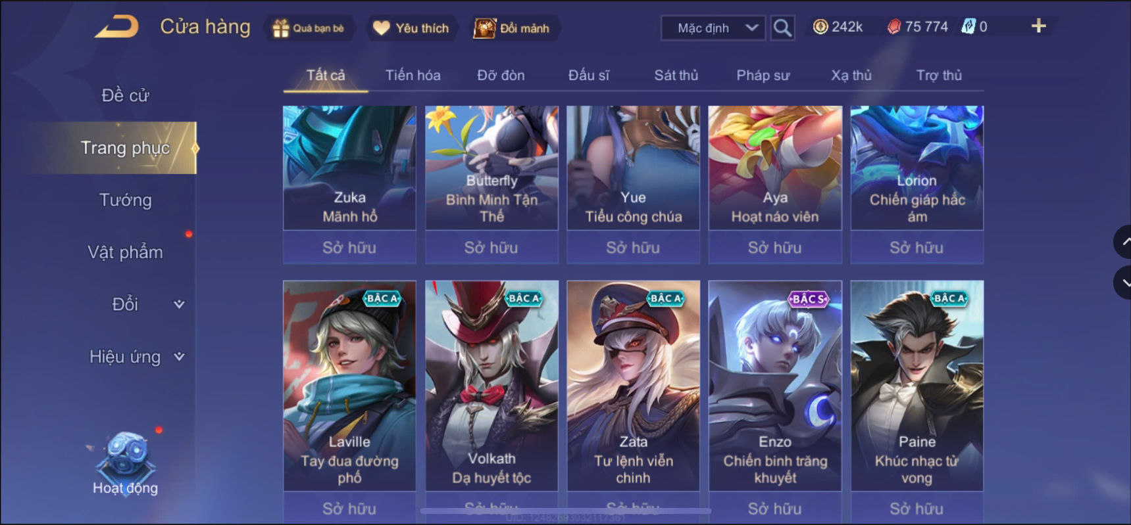Click the side panel down arrow
This screenshot has height=525, width=1131.
[x=1122, y=283]
